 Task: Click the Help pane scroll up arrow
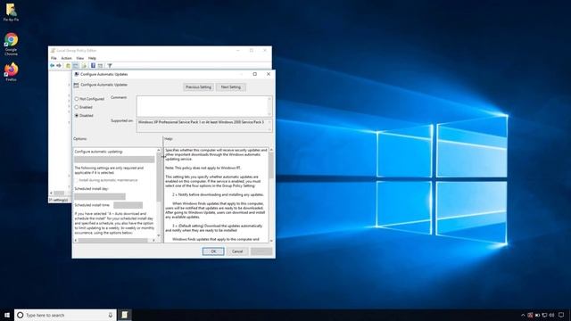pyautogui.click(x=271, y=150)
